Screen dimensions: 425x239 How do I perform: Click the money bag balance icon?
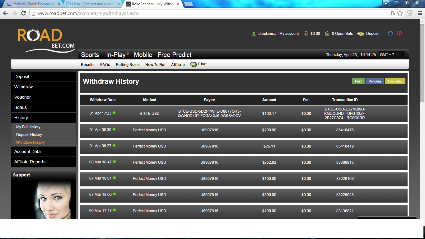306,34
